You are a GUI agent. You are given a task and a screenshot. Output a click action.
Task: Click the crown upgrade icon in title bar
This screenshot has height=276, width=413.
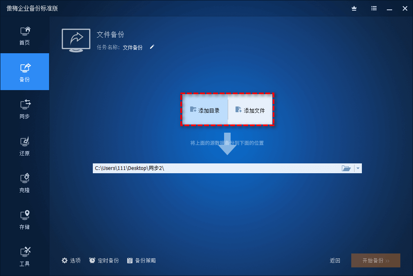[354, 8]
